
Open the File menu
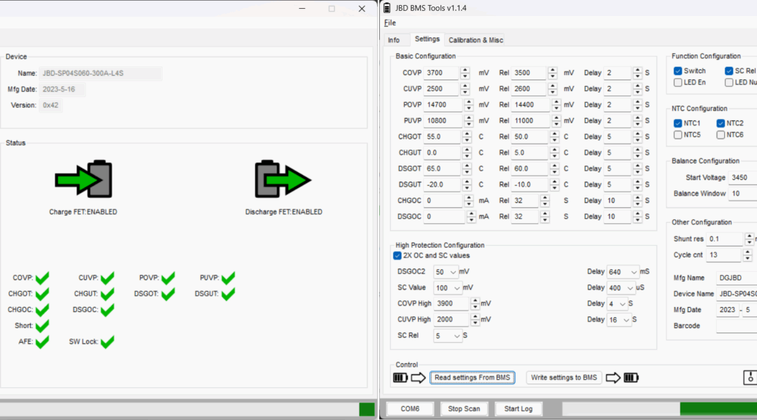[390, 23]
